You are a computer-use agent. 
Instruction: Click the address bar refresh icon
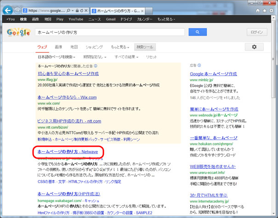81,11
